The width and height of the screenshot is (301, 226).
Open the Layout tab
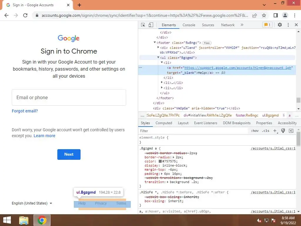pos(183,123)
